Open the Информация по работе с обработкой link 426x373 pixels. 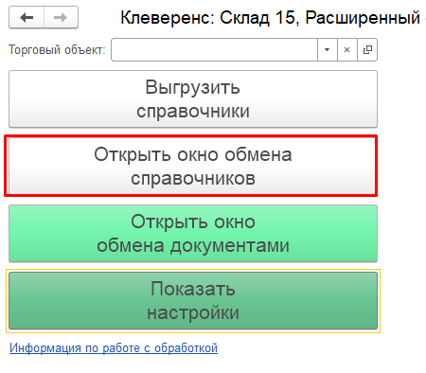[114, 348]
